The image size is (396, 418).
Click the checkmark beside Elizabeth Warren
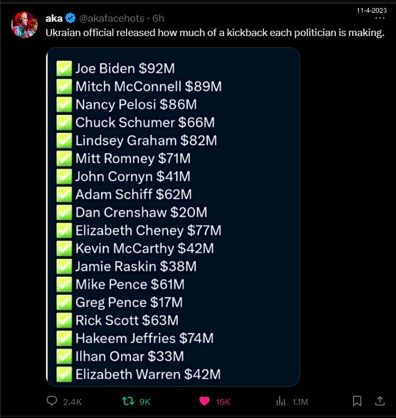(64, 374)
